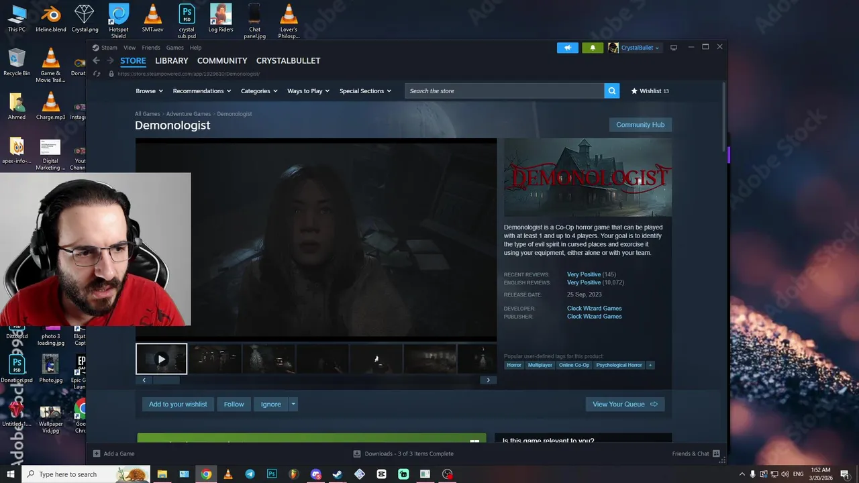Switch to the LIBRARY tab
The image size is (859, 483).
[x=172, y=60]
